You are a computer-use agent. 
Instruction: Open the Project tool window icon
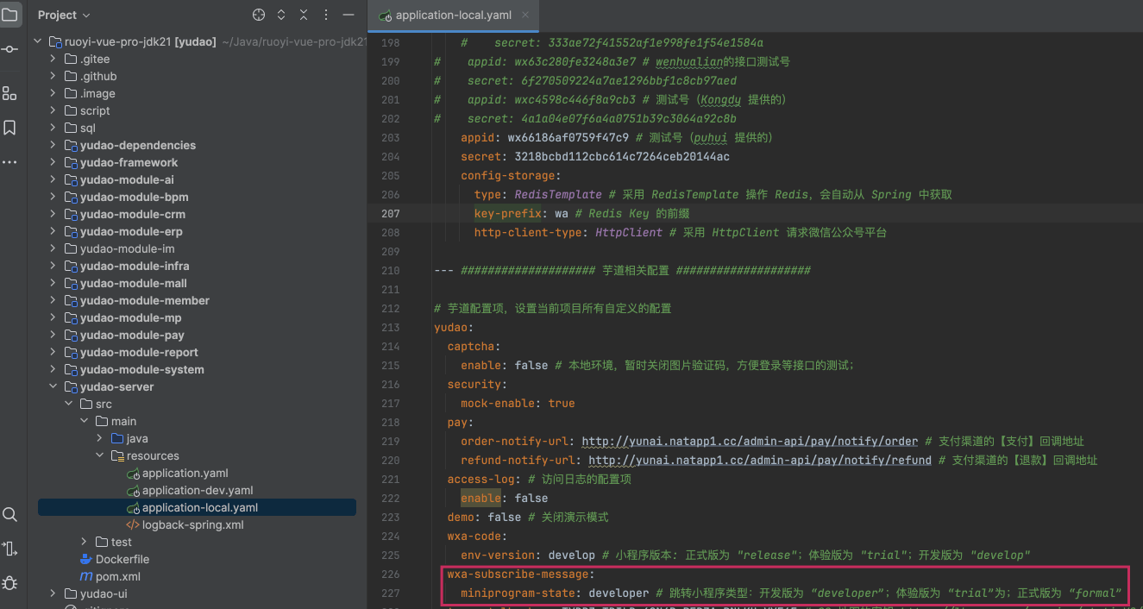[x=9, y=15]
